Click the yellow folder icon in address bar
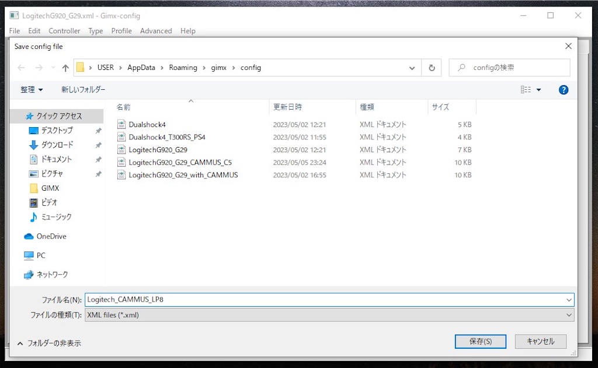The height and width of the screenshot is (368, 598). point(81,68)
